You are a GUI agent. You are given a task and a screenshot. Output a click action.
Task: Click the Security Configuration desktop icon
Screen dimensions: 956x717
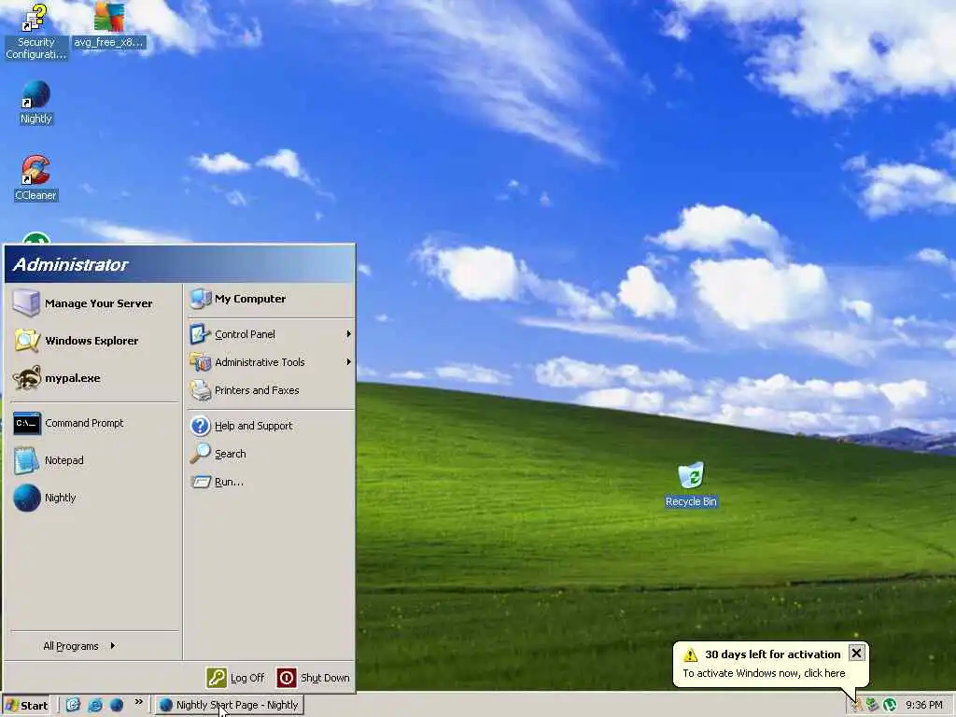tap(35, 32)
